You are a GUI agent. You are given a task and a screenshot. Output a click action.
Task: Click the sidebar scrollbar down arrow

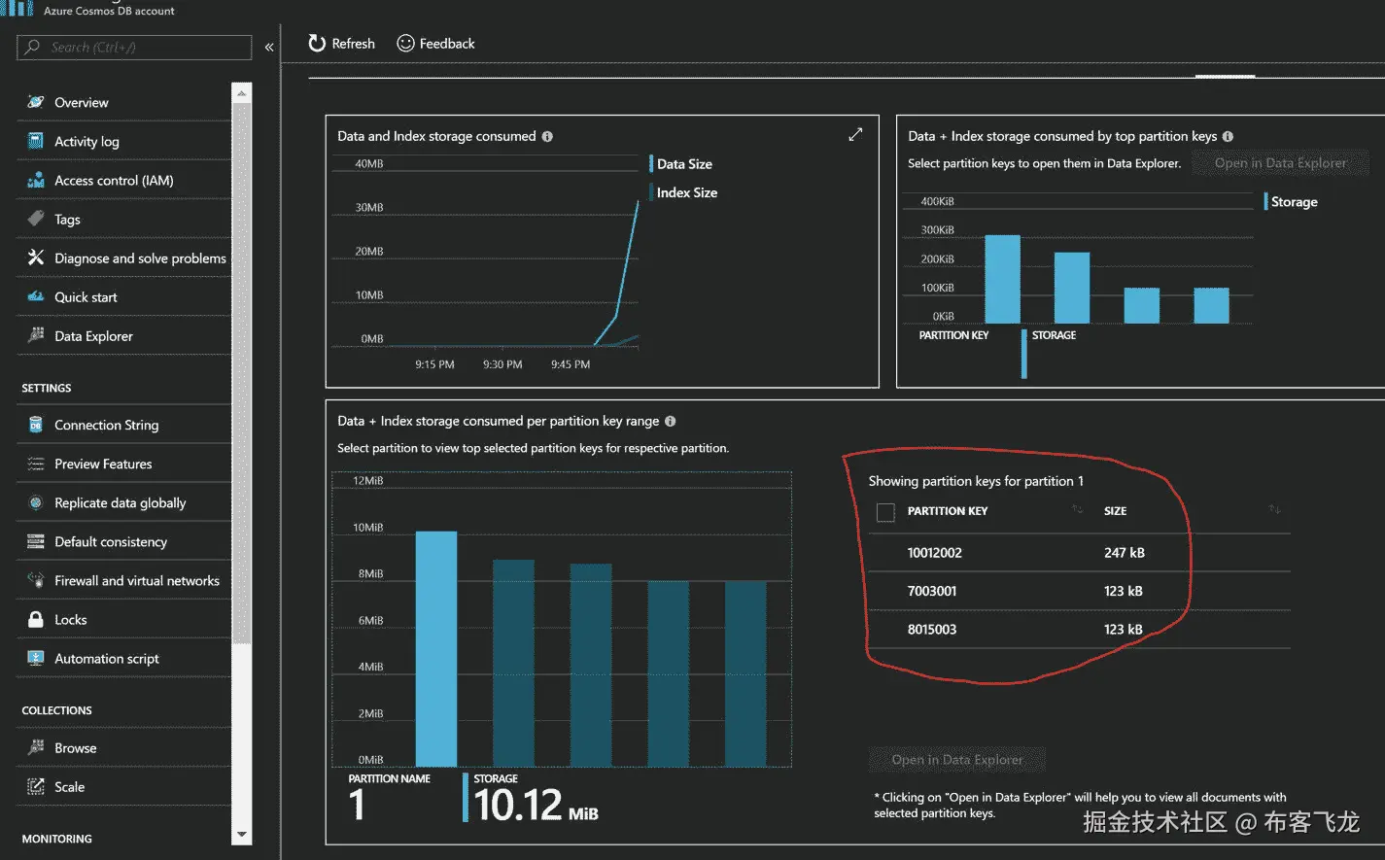click(x=242, y=835)
